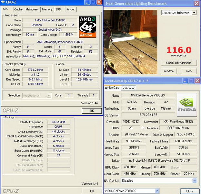Click the CAS# Latency value 4.0 clocks

coord(58,131)
